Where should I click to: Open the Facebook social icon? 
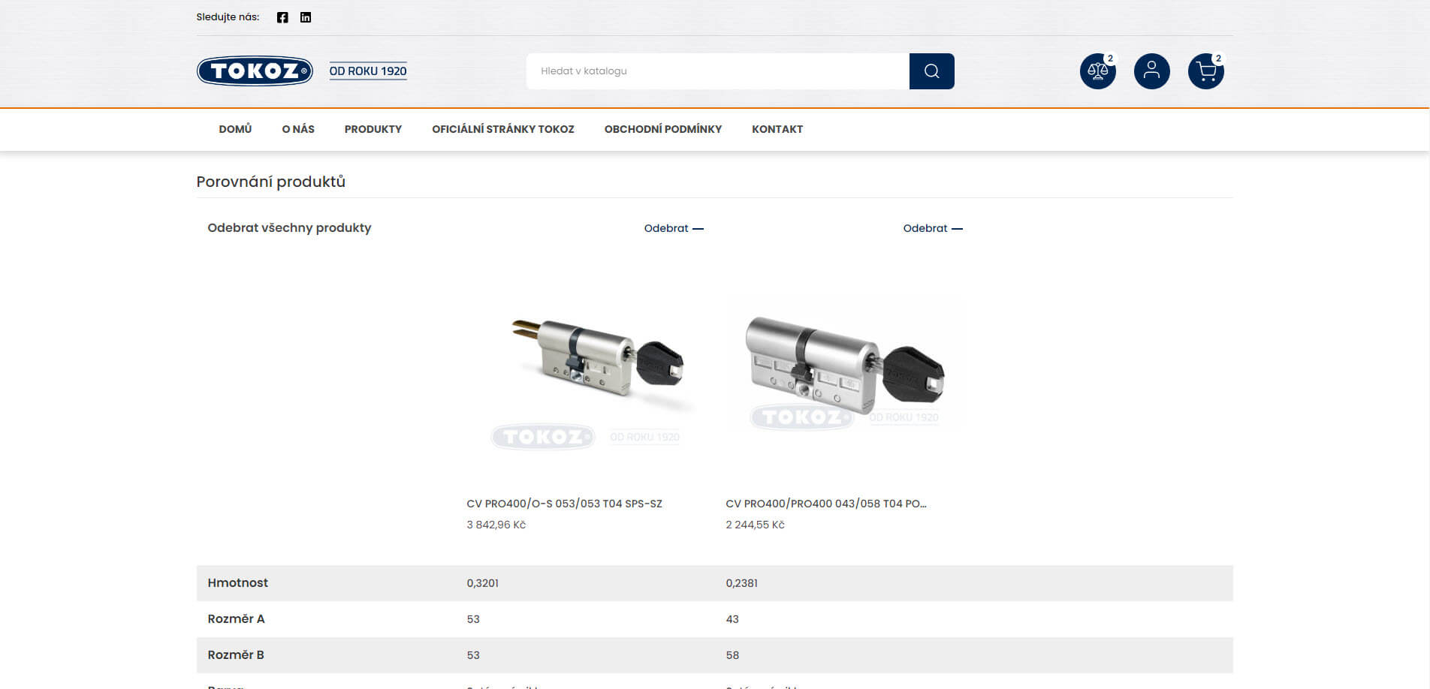(282, 17)
